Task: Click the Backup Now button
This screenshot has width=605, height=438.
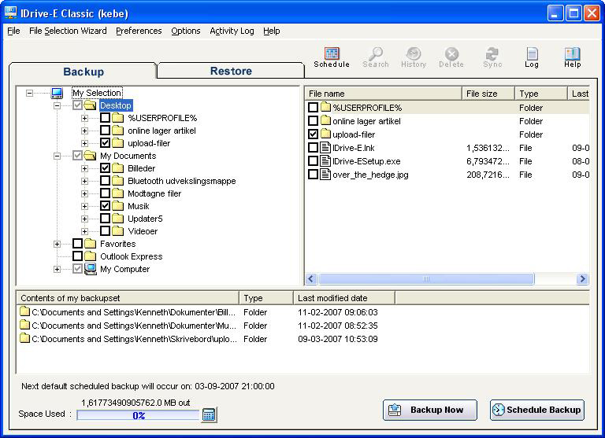Action: pos(429,410)
